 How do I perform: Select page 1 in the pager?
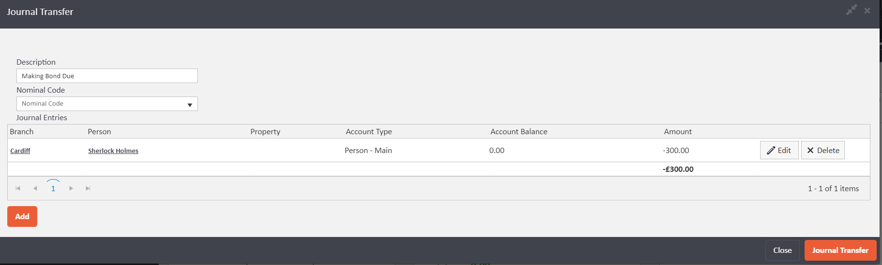click(53, 188)
